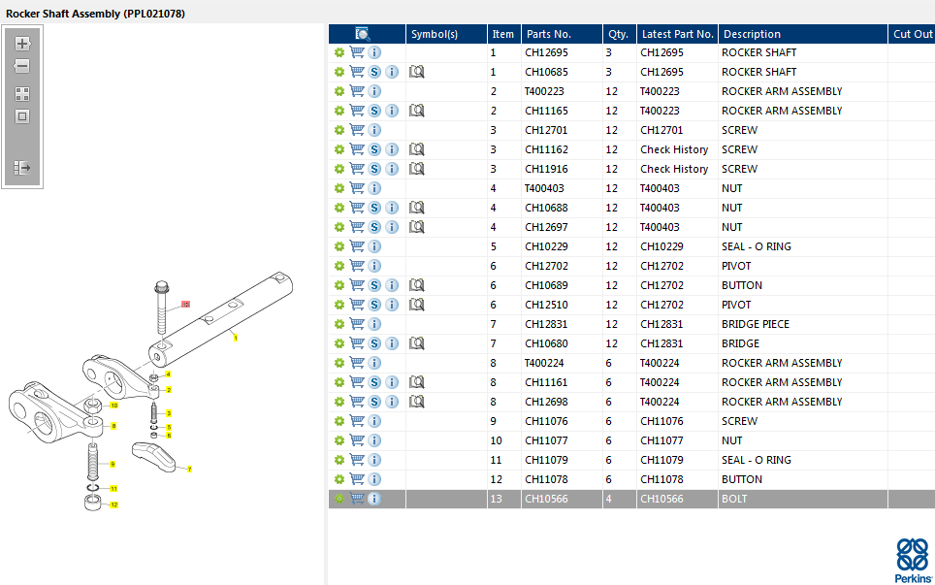The width and height of the screenshot is (935, 585).
Task: Select callout 1 on the rocker shaft
Action: [x=236, y=339]
